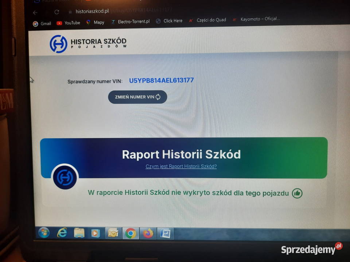The height and width of the screenshot is (262, 350).
Task: Open the 'Czym jest Raport Historii Szkód?' link
Action: coord(181,166)
